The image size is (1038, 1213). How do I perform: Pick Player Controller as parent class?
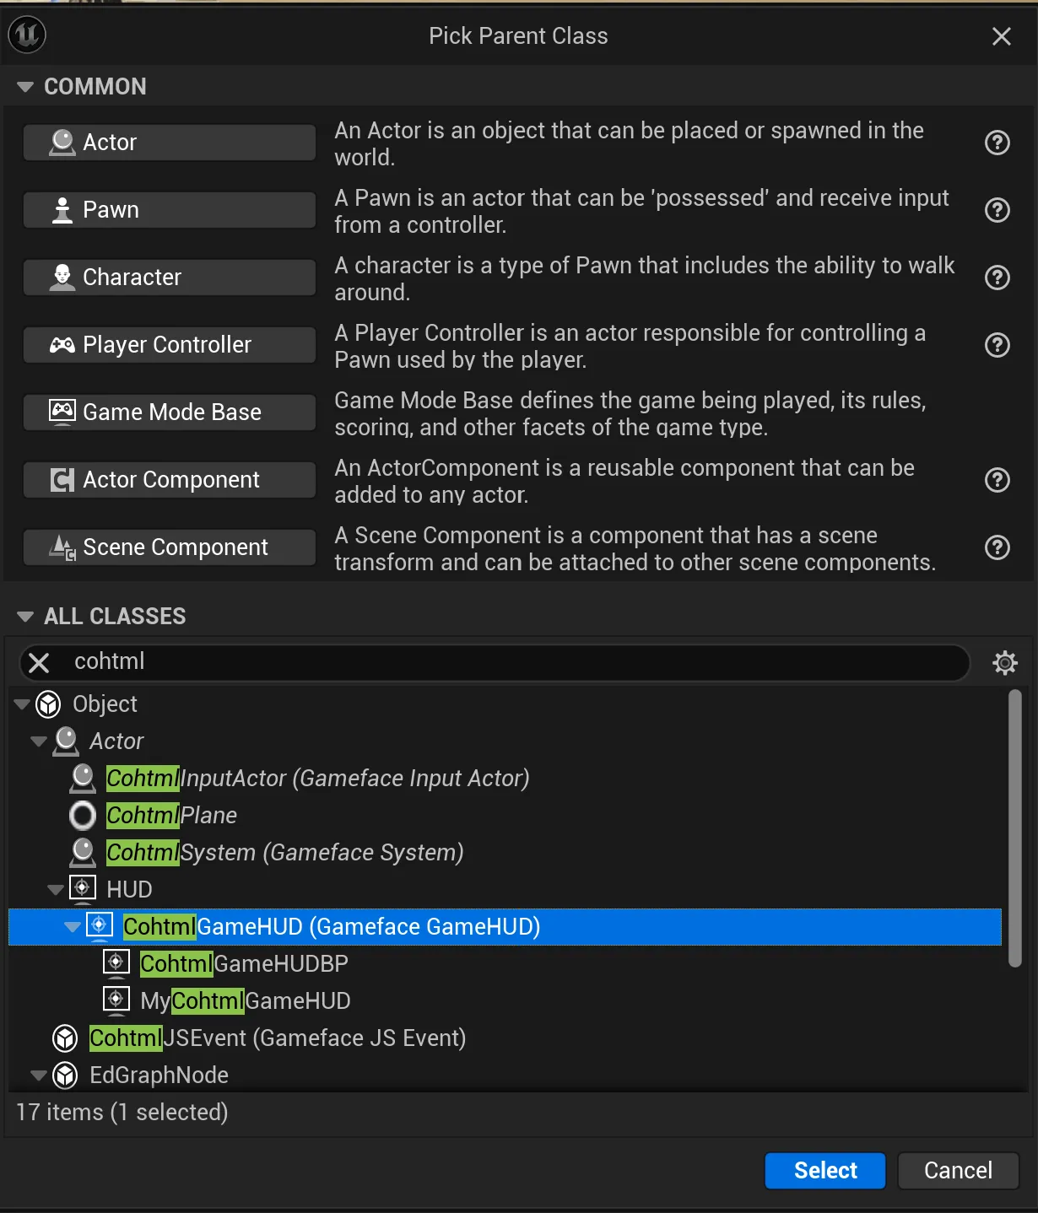[169, 345]
